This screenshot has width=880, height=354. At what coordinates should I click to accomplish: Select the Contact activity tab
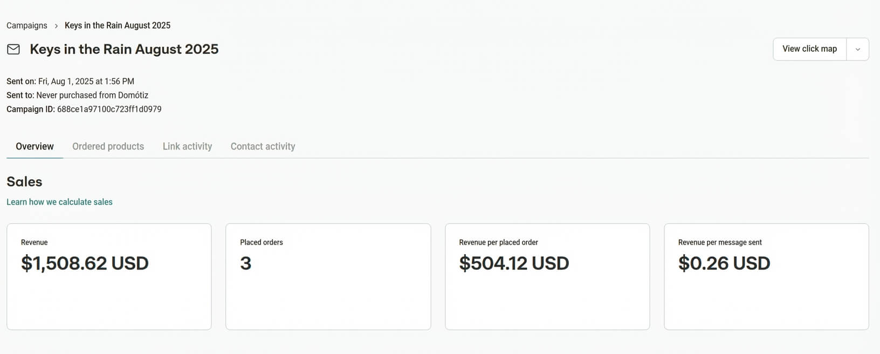pos(263,146)
